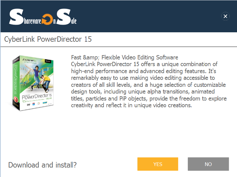Close the dialog using the X icon
The height and width of the screenshot is (177, 237).
[225, 16]
